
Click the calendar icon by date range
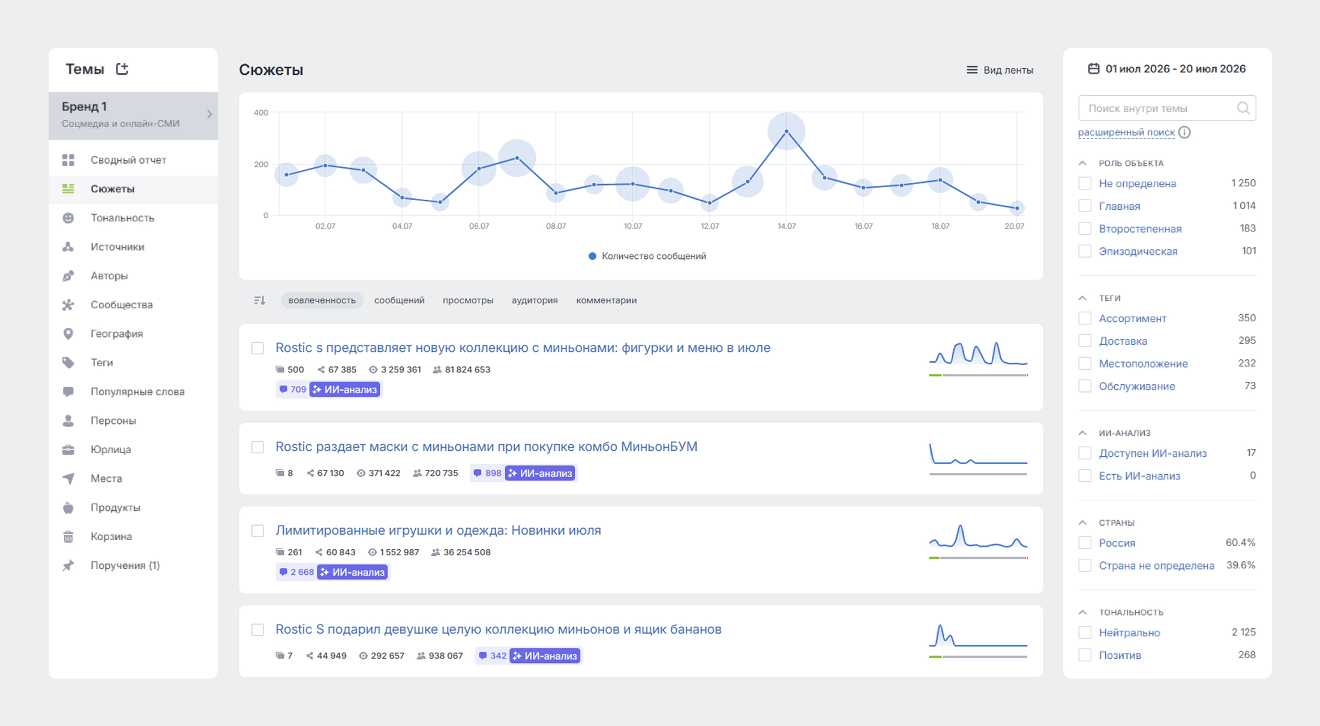pos(1094,69)
